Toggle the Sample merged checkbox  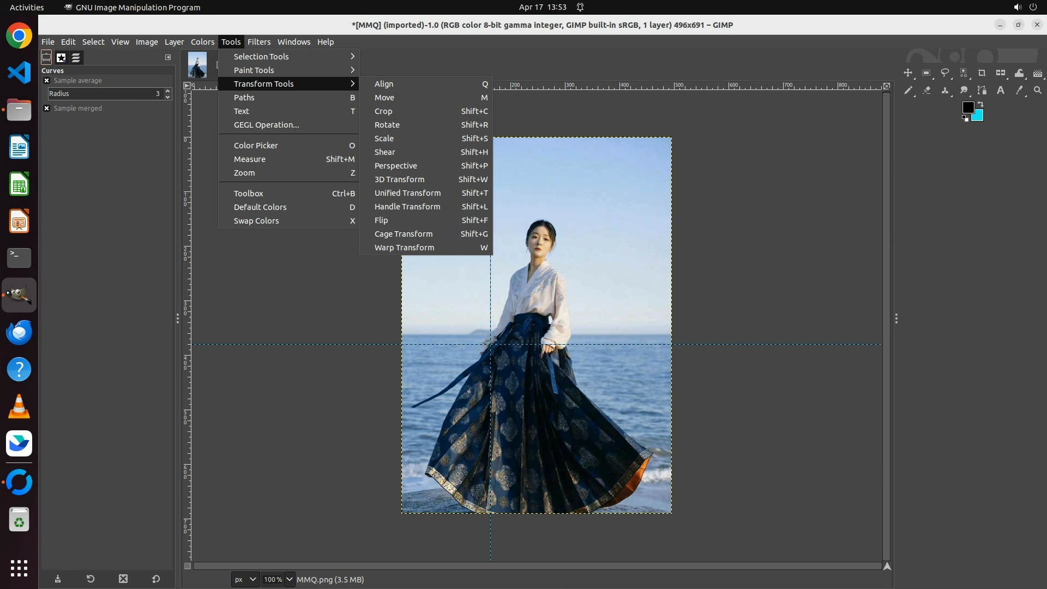[x=47, y=109]
